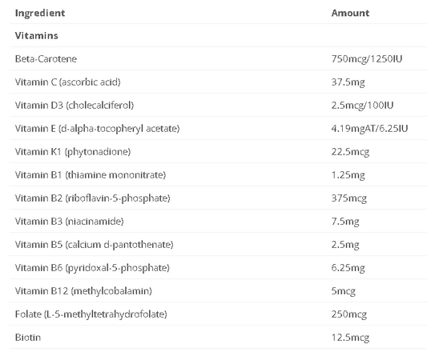The image size is (427, 352).
Task: Select the 4.19mgAT/6.25IU amount cell
Action: [369, 128]
